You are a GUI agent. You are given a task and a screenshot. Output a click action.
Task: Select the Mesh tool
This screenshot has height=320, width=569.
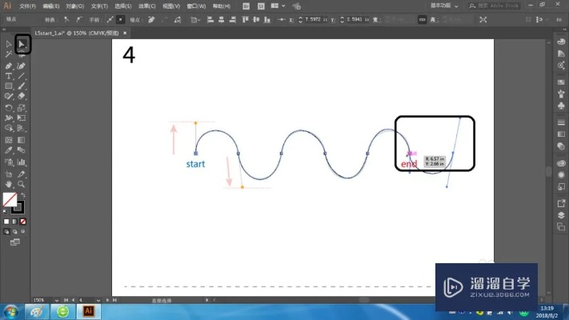[x=8, y=140]
